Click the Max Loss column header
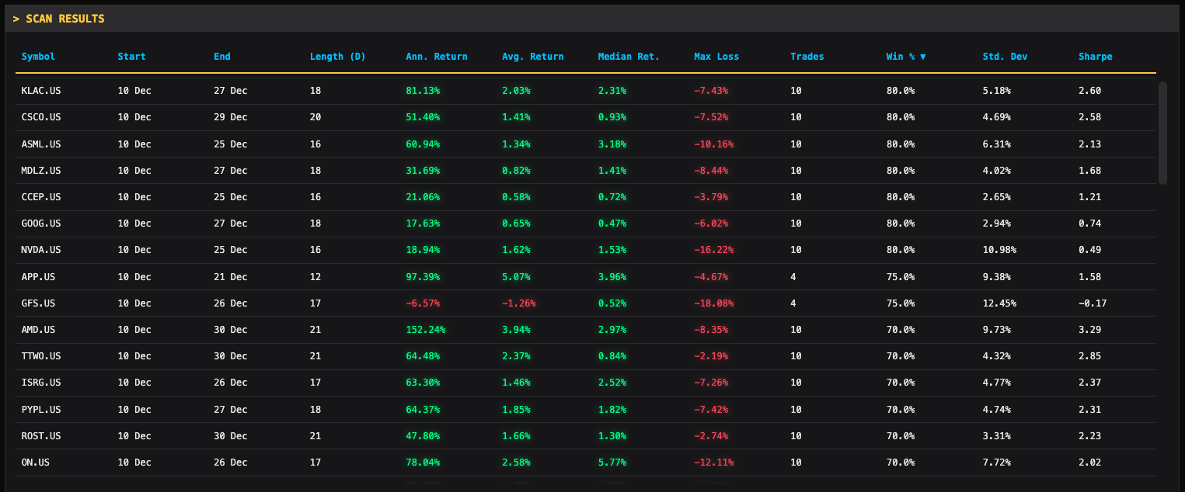This screenshot has width=1185, height=492. [x=716, y=57]
